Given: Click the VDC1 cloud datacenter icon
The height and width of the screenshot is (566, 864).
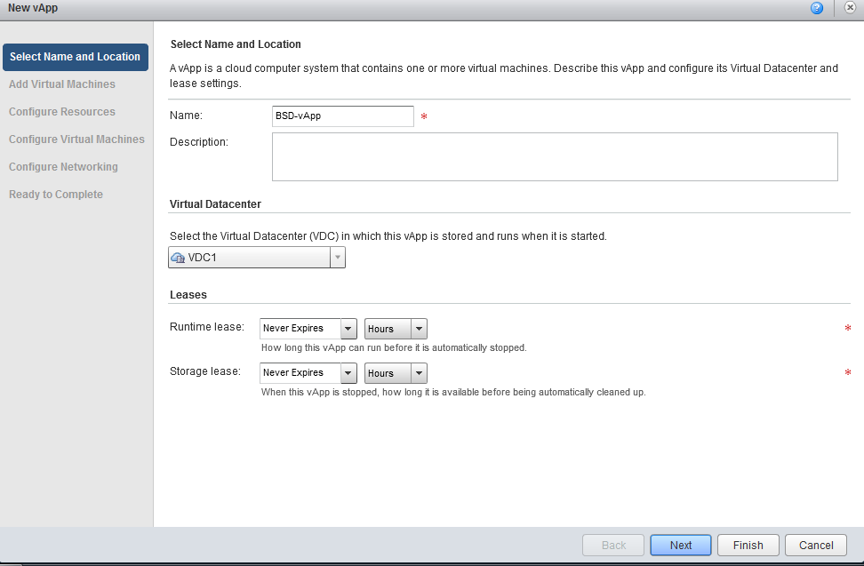Looking at the screenshot, I should (x=178, y=258).
